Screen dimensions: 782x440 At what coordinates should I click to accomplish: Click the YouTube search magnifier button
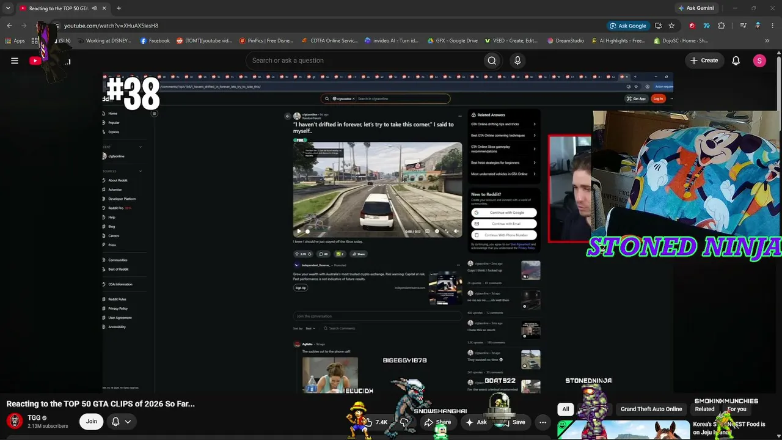(492, 61)
